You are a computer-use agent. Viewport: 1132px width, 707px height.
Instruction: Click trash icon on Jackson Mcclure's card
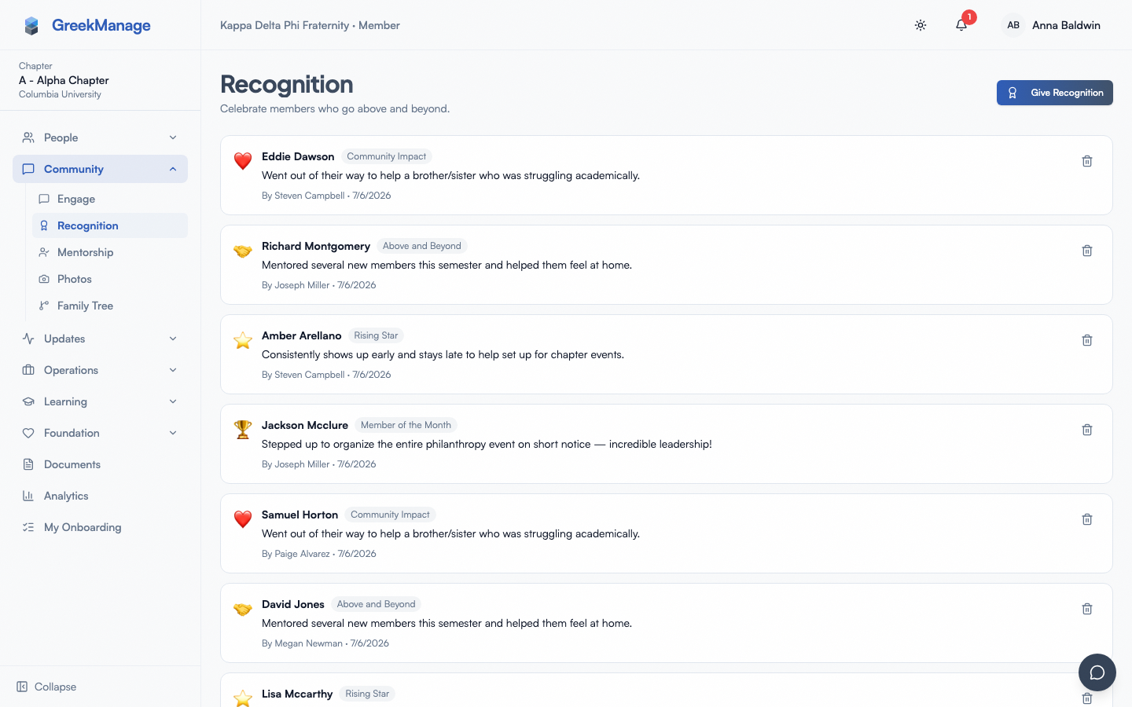coord(1087,430)
